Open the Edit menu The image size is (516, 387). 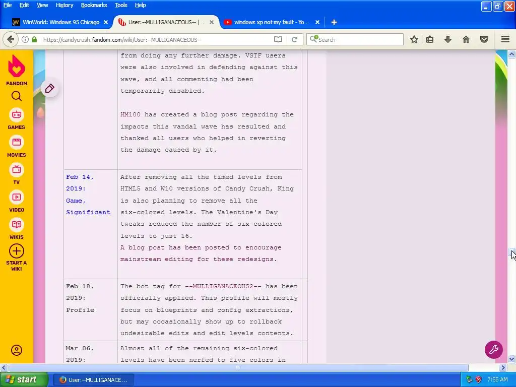24,5
